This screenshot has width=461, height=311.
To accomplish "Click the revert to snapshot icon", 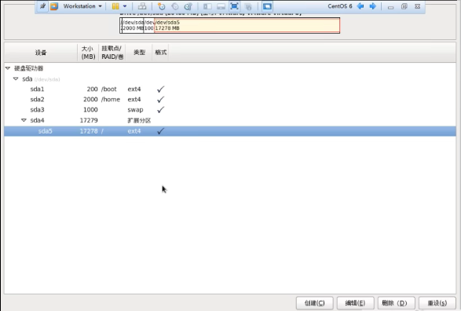I will click(175, 6).
